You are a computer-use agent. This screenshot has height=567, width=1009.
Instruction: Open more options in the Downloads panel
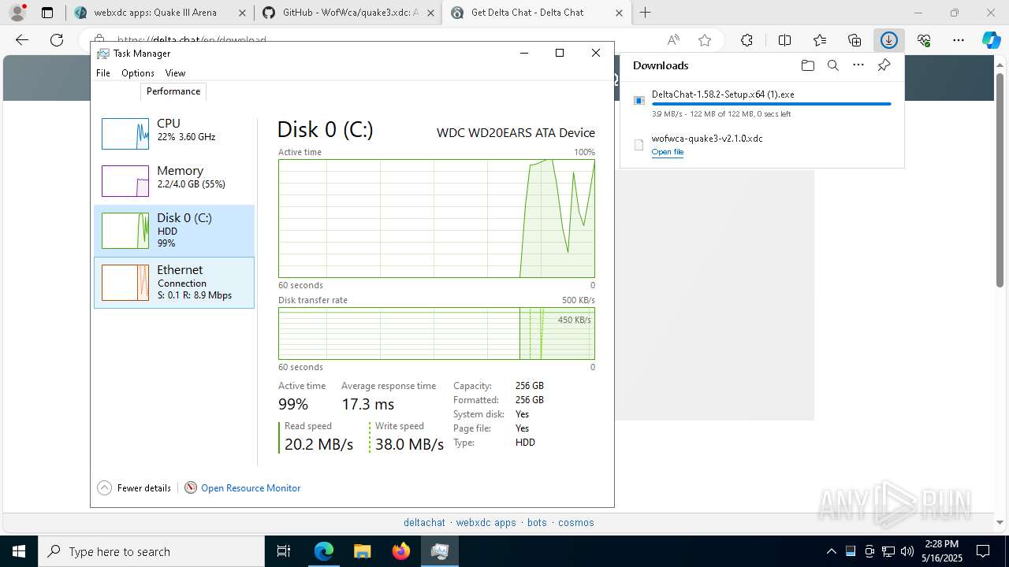[x=858, y=65]
